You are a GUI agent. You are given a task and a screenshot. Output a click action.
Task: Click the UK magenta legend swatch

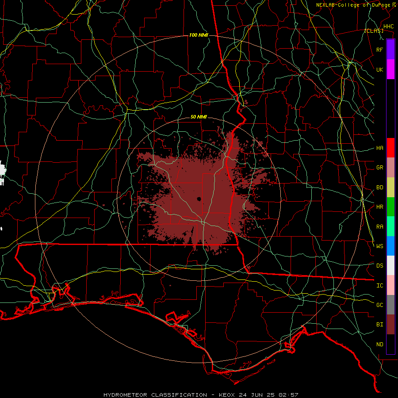390,69
